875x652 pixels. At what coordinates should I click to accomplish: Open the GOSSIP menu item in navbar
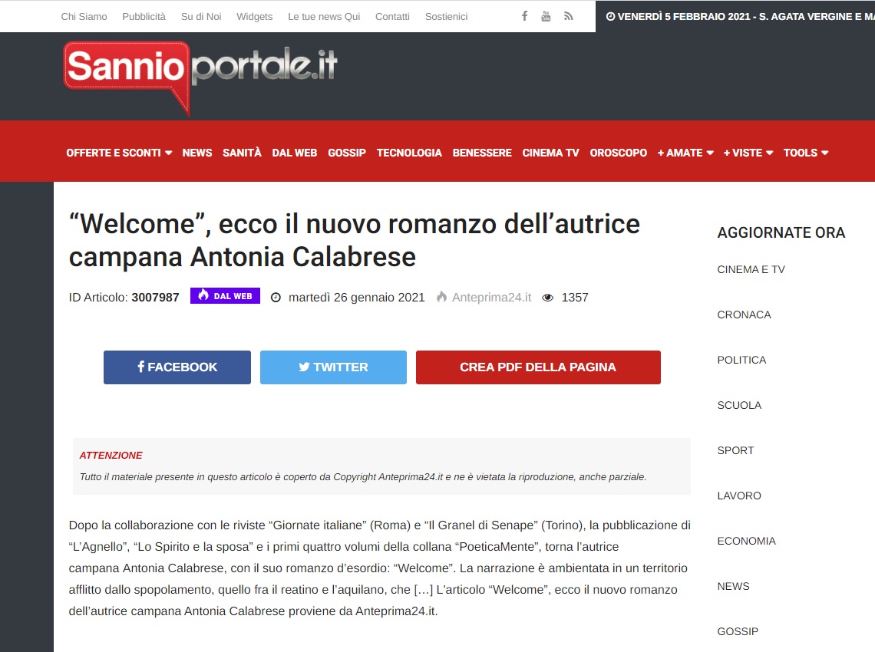(346, 153)
